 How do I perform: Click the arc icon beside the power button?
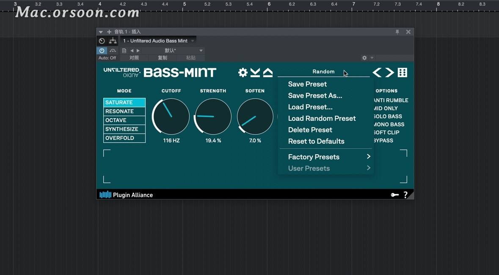(x=113, y=50)
